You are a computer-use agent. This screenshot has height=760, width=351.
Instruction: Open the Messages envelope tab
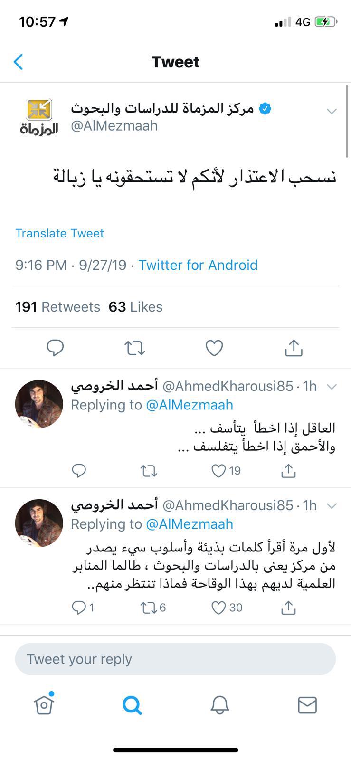coord(307,705)
